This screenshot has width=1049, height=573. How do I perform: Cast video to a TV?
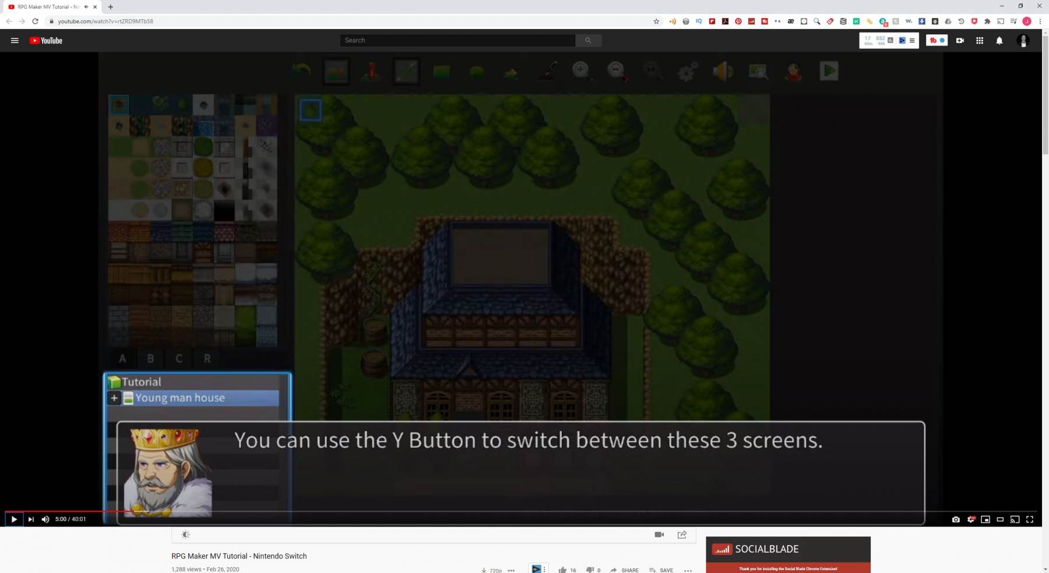click(x=1015, y=519)
